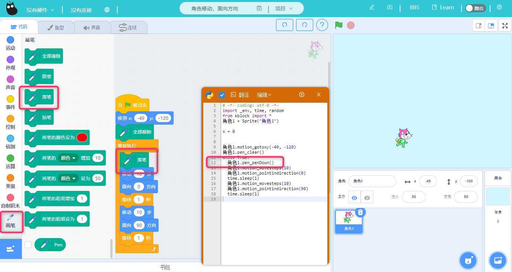This screenshot has width=512, height=272.
Task: Open 颜色 dropdown in 设为 block
Action: [x=68, y=179]
